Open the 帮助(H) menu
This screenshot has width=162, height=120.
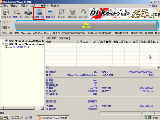pos(55,6)
